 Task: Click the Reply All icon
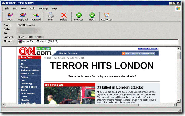[x=22, y=17]
